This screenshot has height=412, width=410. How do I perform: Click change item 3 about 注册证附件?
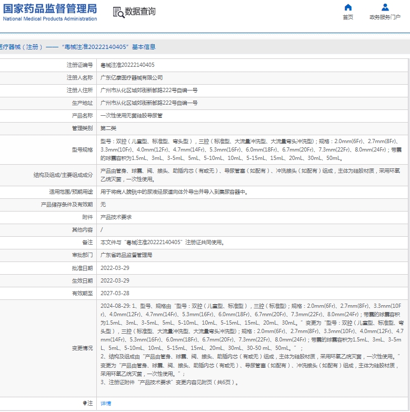coord(170,383)
